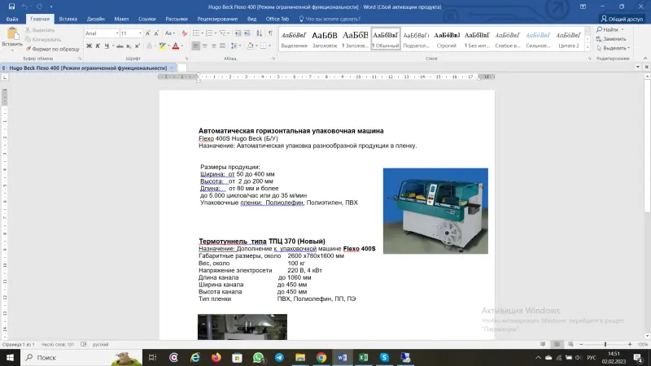Image resolution: width=651 pixels, height=366 pixels.
Task: Toggle superscript (x²) formatting
Action: [138, 46]
